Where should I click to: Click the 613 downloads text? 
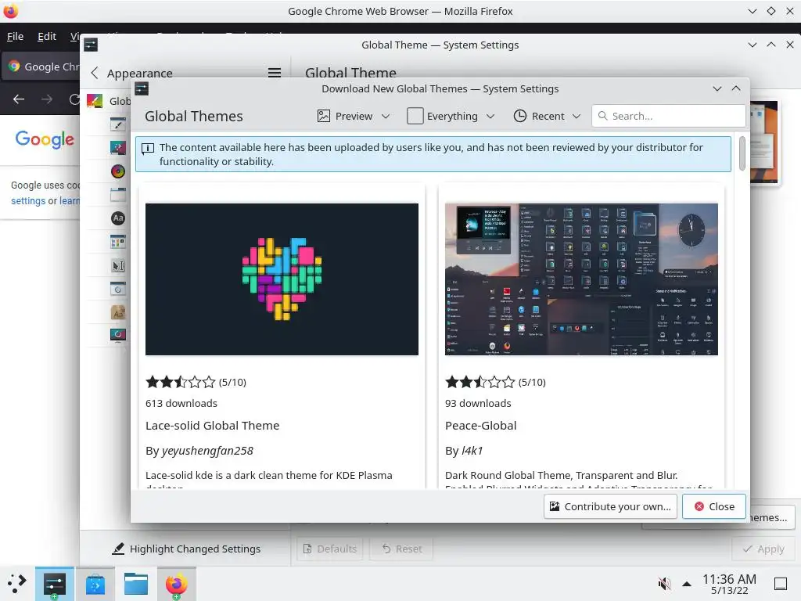tap(181, 403)
